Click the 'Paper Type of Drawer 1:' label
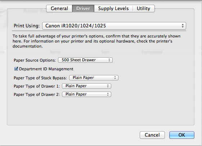 pos(37,86)
